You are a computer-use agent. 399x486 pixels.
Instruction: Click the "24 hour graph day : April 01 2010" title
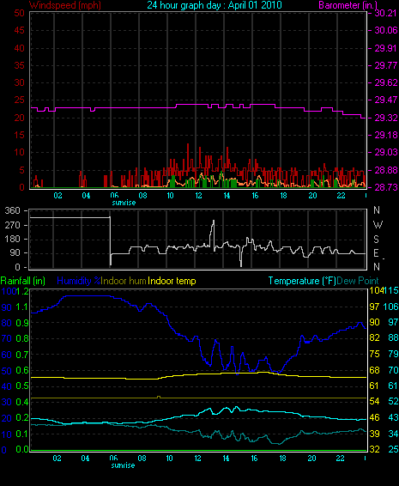[215, 5]
